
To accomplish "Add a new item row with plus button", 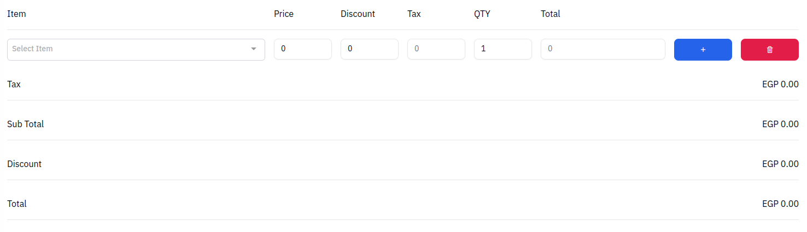I will [703, 50].
